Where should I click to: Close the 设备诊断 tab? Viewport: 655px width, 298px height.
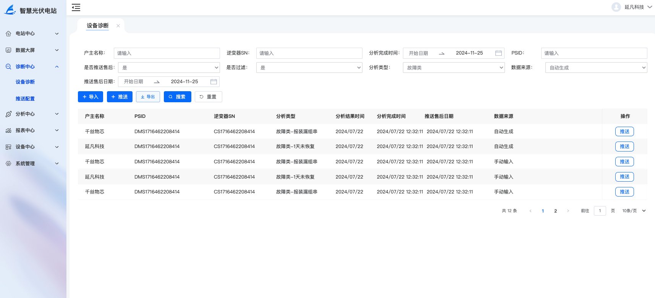click(x=118, y=26)
